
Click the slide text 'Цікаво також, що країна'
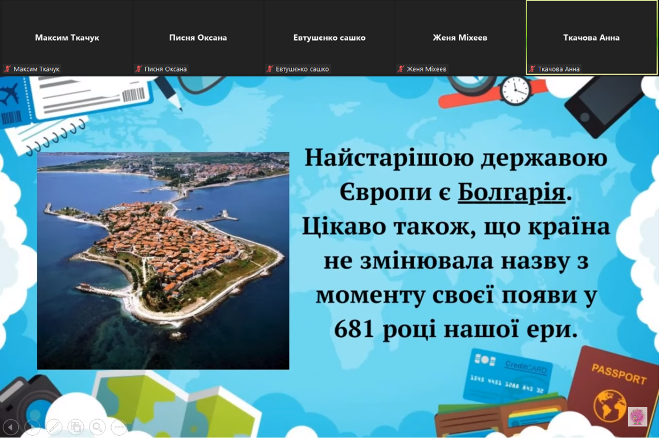tap(456, 226)
